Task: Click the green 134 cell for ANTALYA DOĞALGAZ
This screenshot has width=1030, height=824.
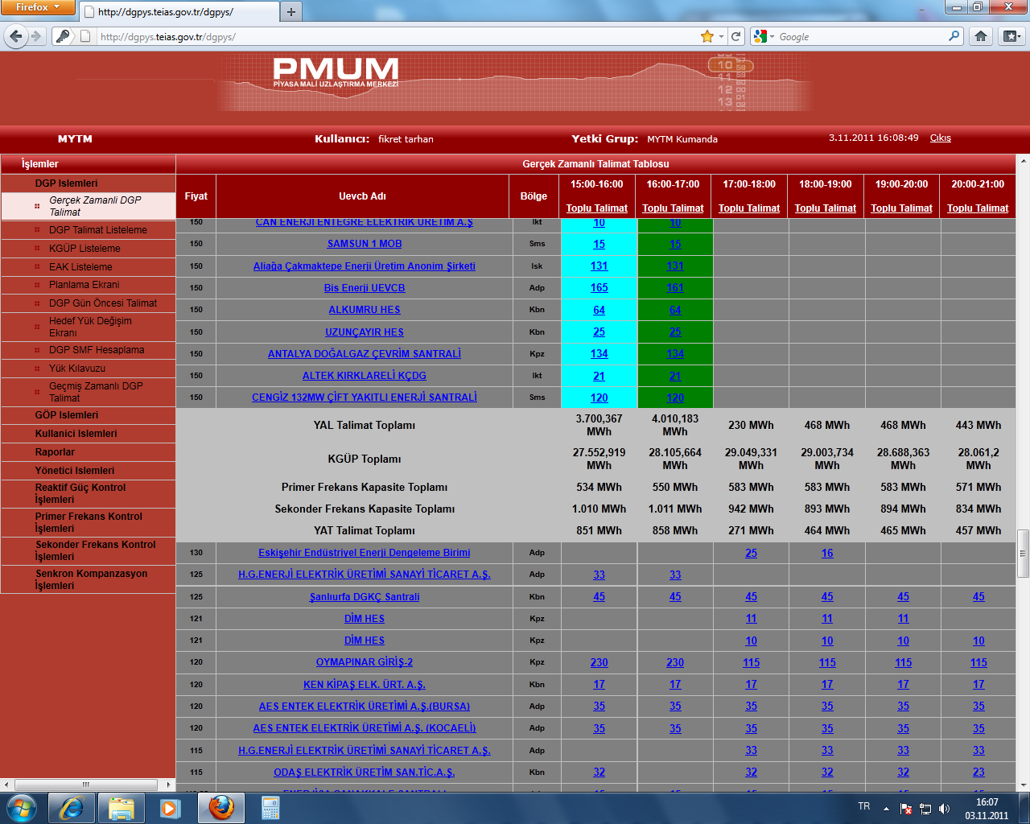Action: click(675, 354)
